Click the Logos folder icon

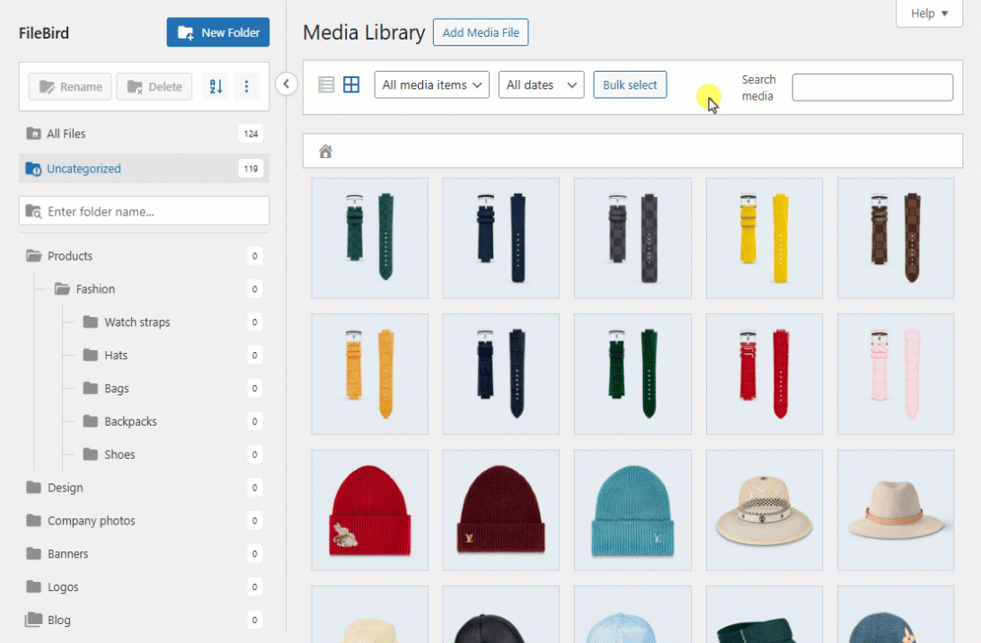click(x=34, y=586)
